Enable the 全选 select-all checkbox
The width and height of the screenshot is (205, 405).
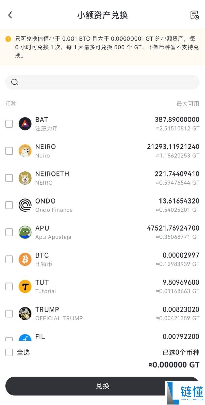pyautogui.click(x=9, y=352)
